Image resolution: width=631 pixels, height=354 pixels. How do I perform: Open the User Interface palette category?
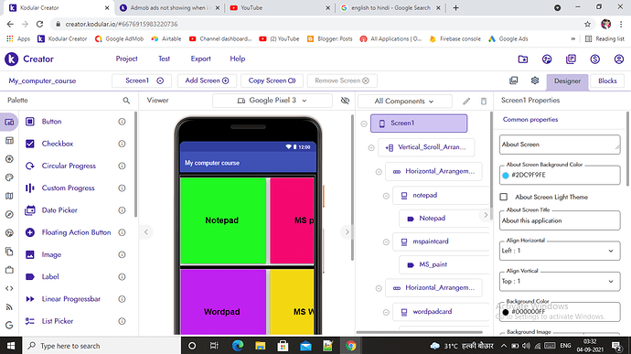pos(9,122)
